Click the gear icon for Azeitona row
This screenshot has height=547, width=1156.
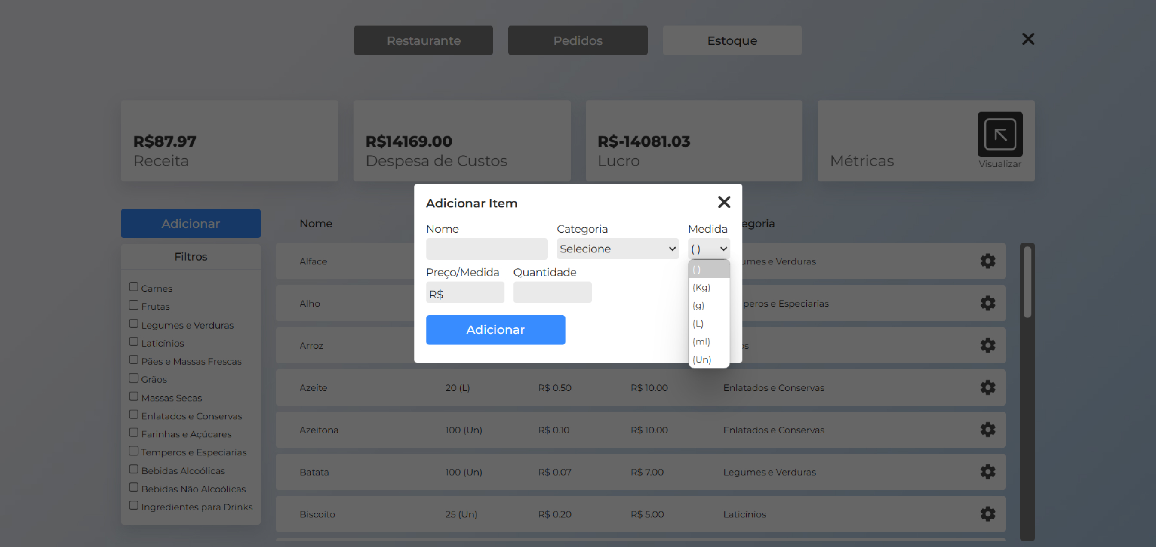(987, 430)
